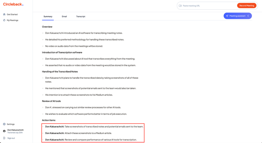Click the user avatar icon in sidebar
The image size is (262, 143).
4,131
